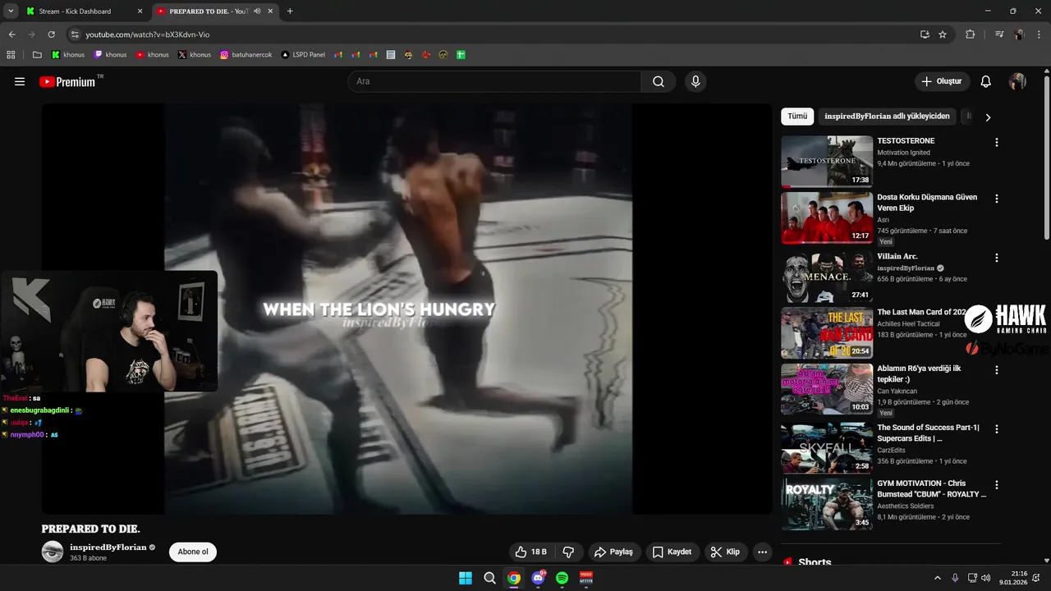The height and width of the screenshot is (591, 1051).
Task: Click Paylaş share button
Action: (x=613, y=552)
